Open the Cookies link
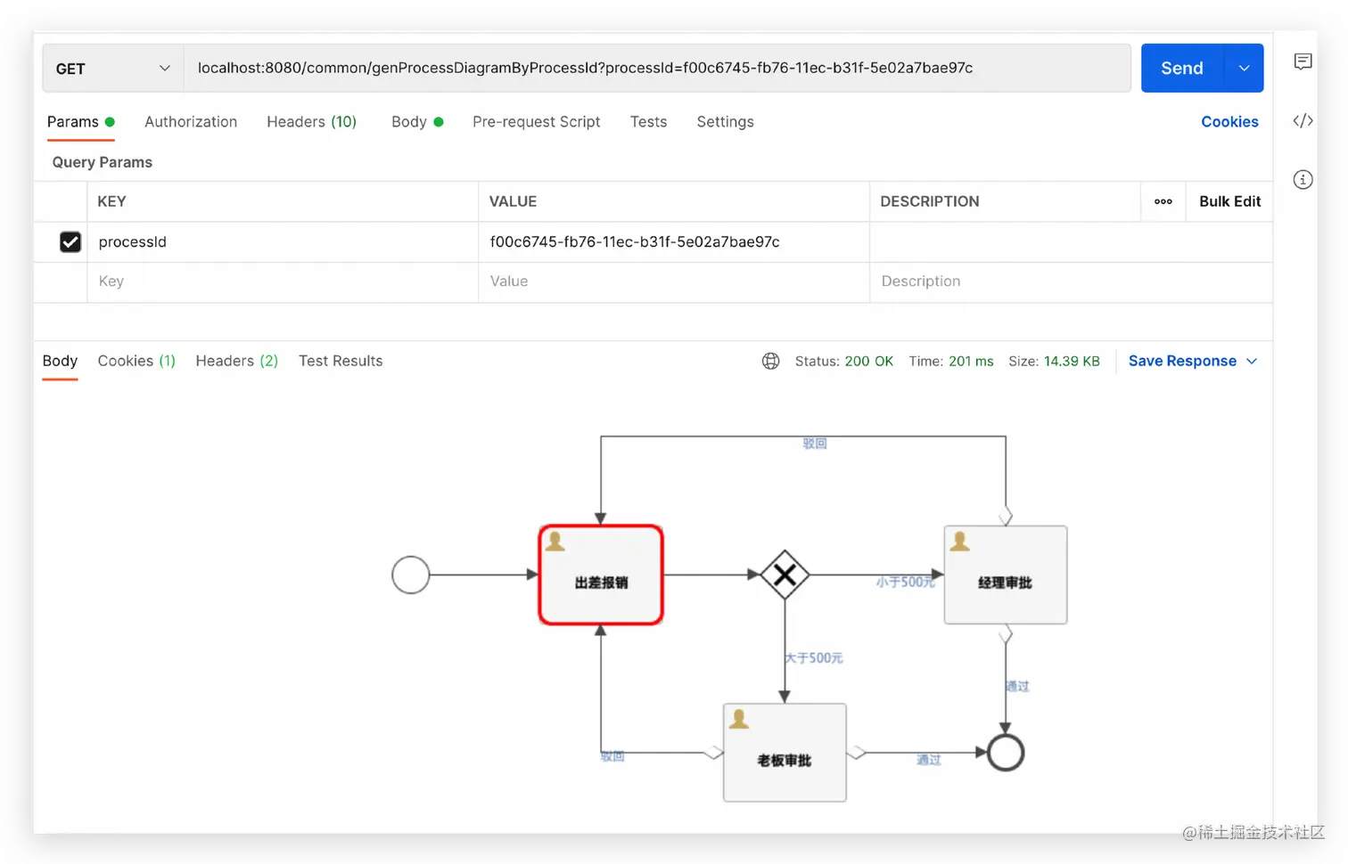 1229,122
